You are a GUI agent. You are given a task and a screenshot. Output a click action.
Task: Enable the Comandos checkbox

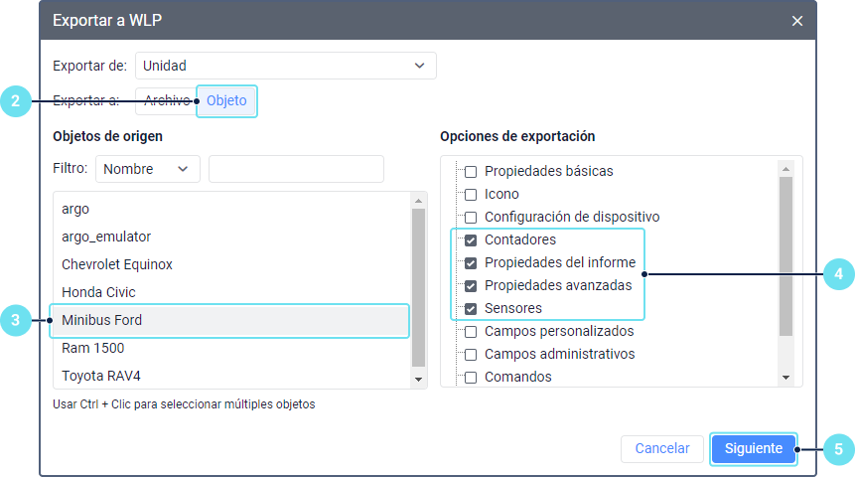(471, 377)
